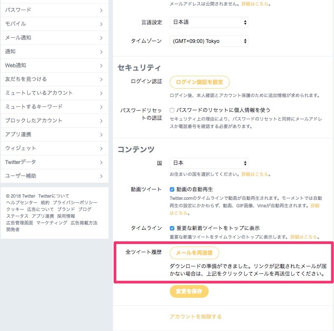Click the メールを再送信 button
Viewport: 334px width, 331px height.
tap(194, 253)
